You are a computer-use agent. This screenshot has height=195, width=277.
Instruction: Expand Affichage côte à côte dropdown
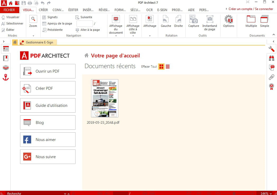[133, 36]
